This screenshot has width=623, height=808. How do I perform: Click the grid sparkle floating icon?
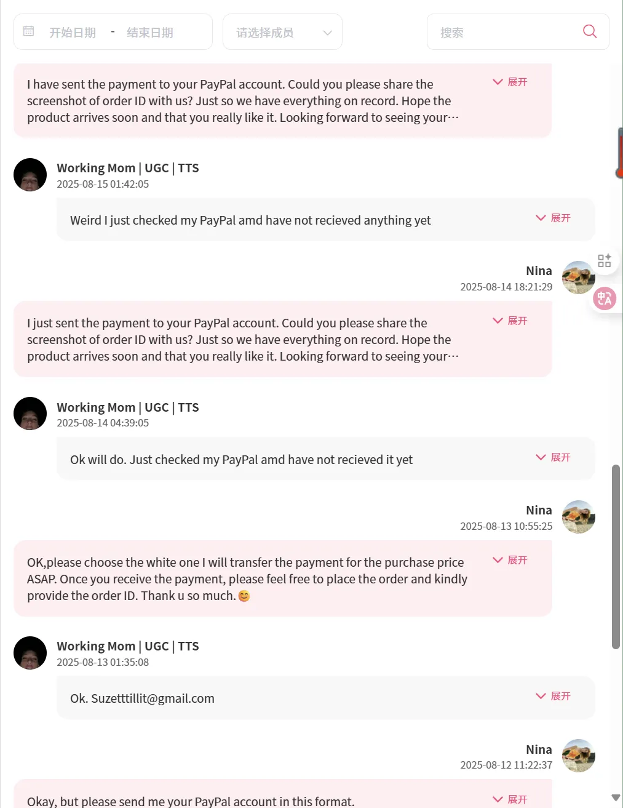[x=605, y=260]
